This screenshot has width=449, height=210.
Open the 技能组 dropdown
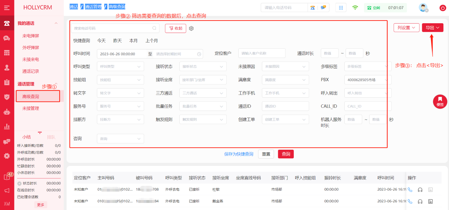pyautogui.click(x=120, y=80)
